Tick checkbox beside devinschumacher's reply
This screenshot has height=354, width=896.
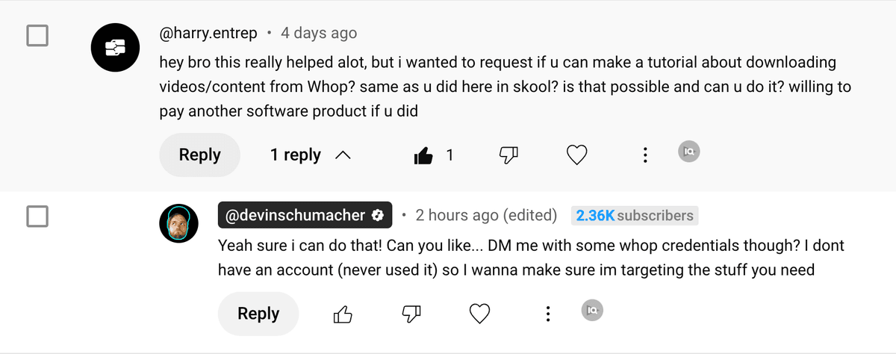37,217
